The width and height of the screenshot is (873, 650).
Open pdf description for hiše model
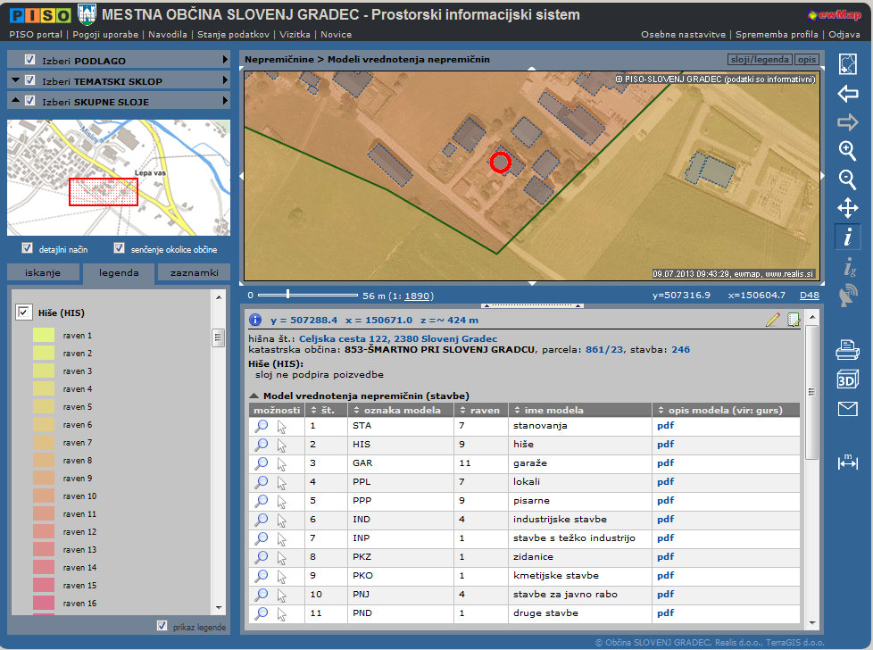coord(665,444)
